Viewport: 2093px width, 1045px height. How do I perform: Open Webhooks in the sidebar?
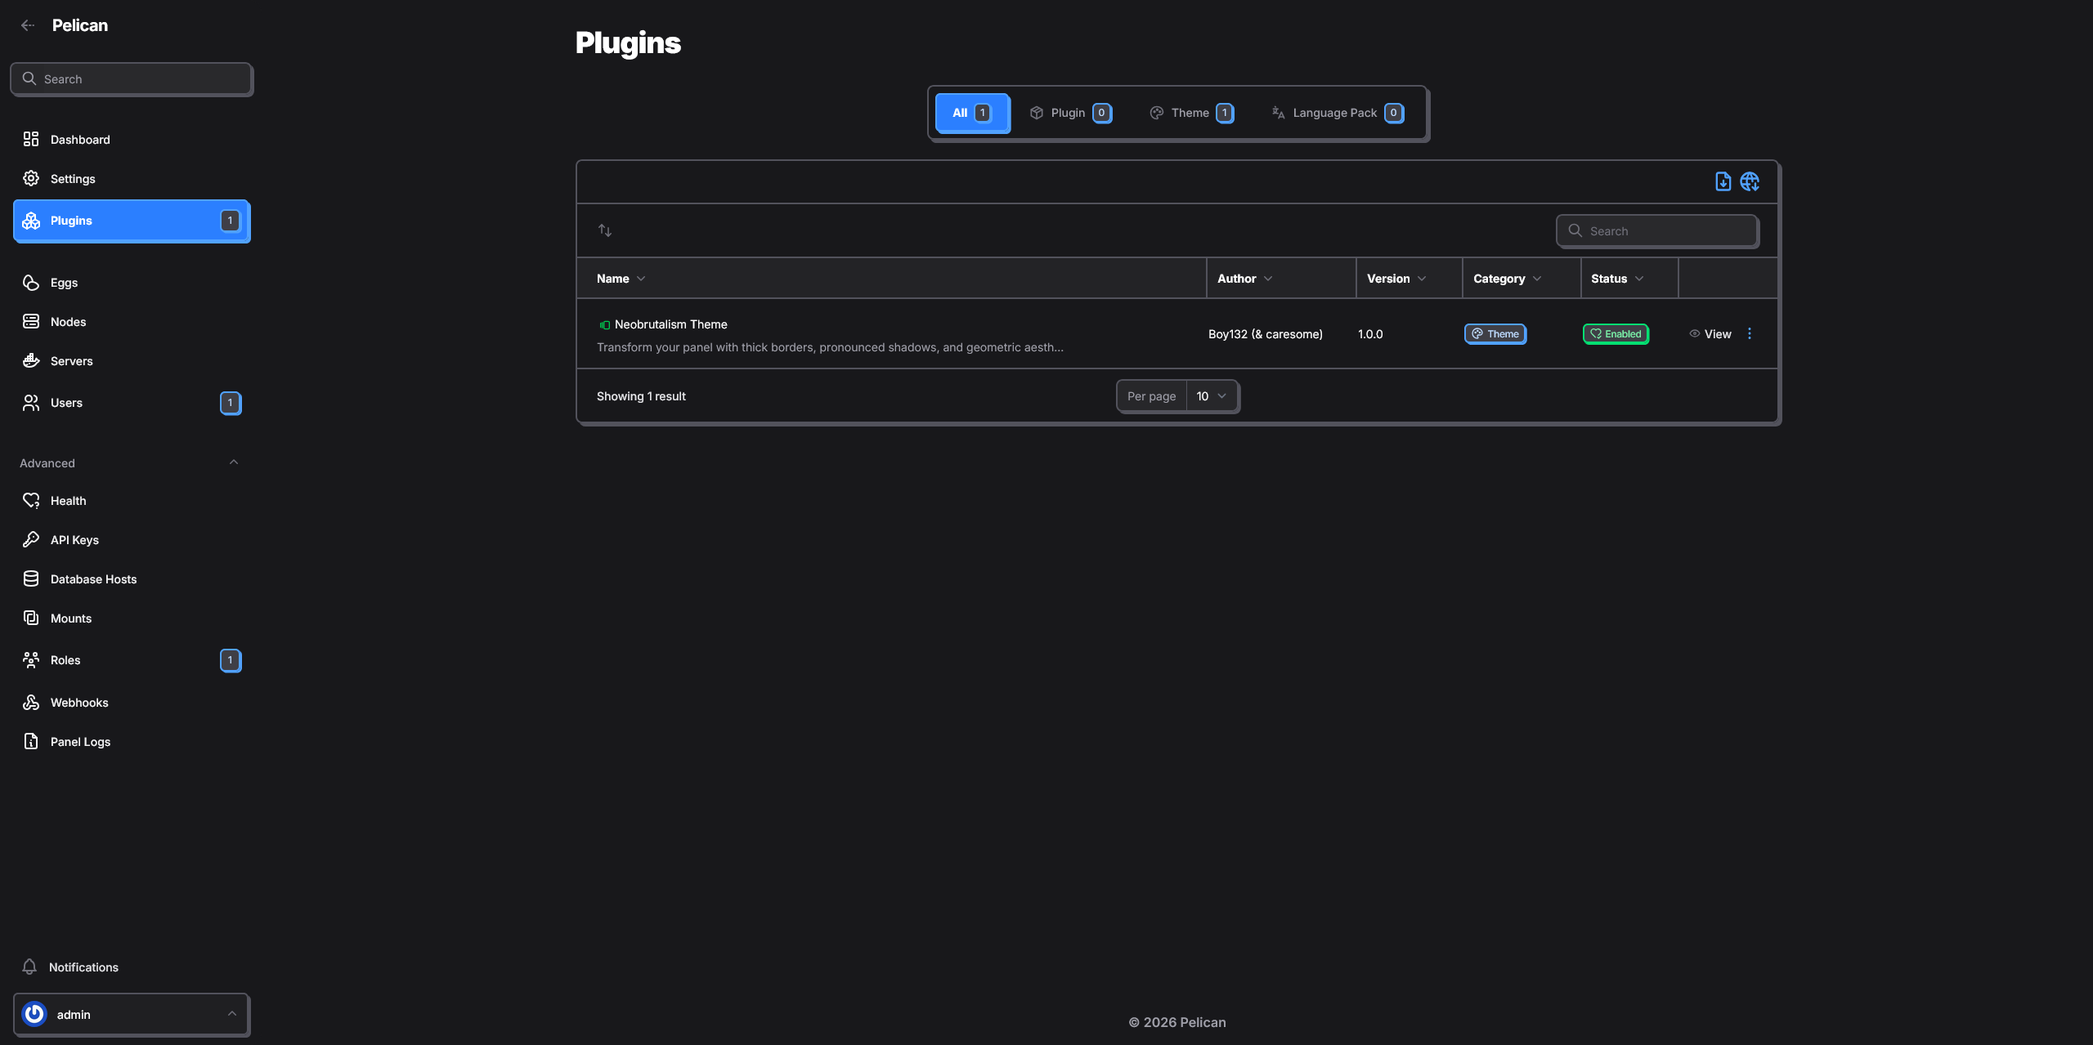click(x=131, y=703)
